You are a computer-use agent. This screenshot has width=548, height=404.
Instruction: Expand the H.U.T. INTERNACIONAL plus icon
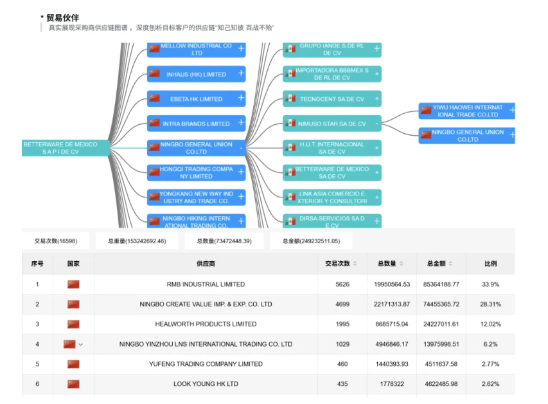pos(376,148)
